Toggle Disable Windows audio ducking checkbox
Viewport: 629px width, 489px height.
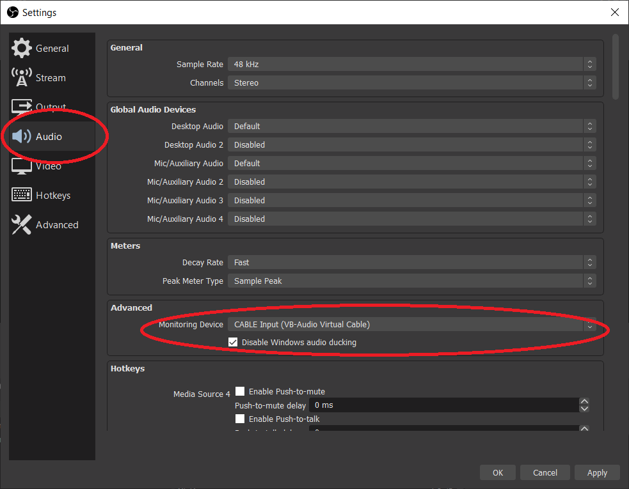click(x=233, y=342)
